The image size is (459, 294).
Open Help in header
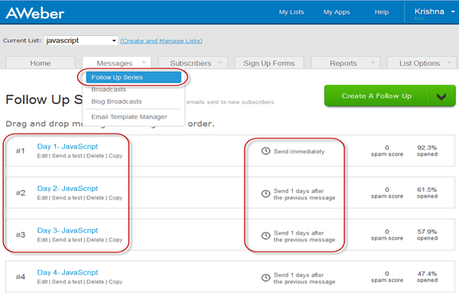[x=382, y=12]
